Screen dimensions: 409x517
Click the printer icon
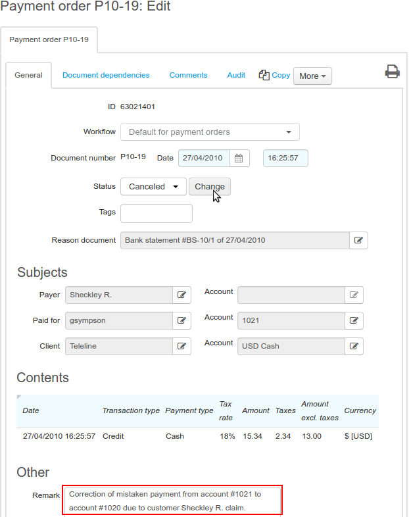pyautogui.click(x=392, y=72)
